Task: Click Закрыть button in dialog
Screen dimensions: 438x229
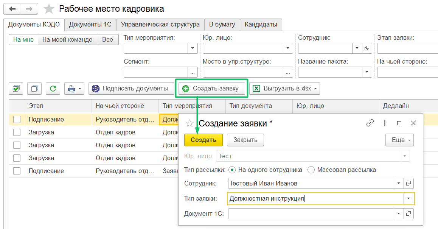Action: click(245, 140)
